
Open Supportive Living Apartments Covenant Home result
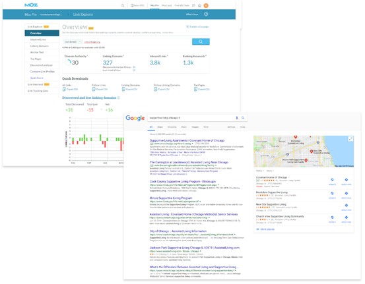point(187,140)
